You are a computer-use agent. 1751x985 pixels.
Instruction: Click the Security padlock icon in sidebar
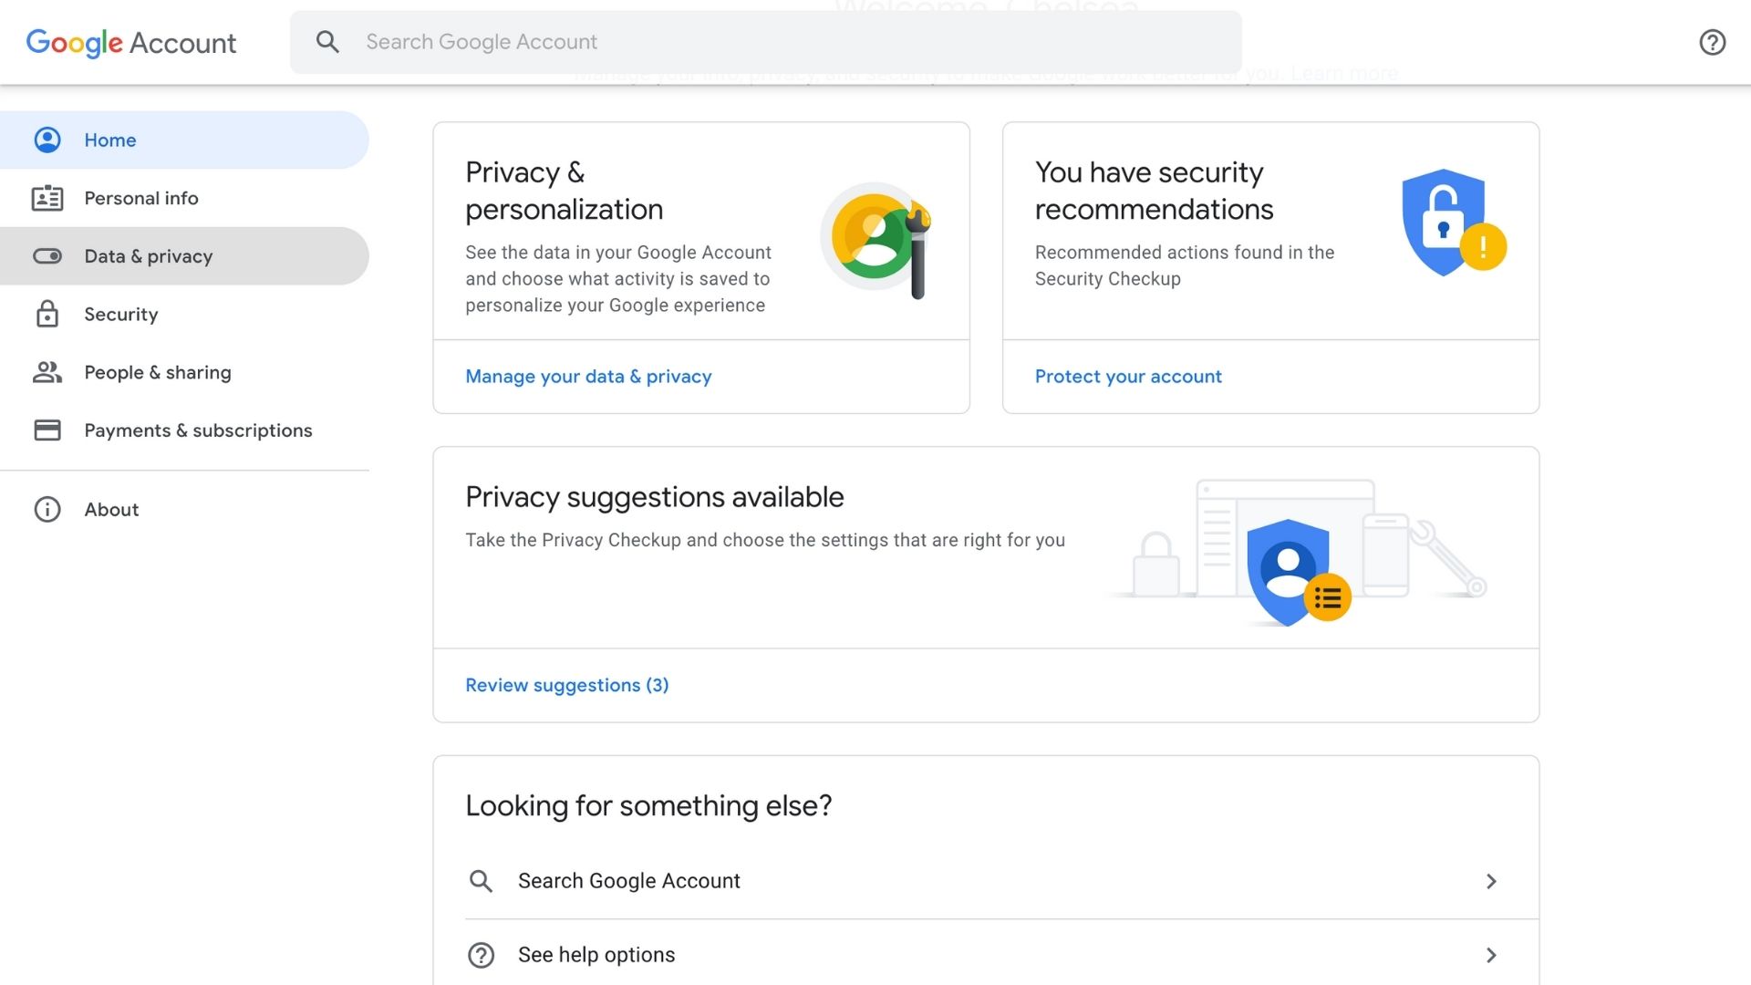pyautogui.click(x=47, y=314)
